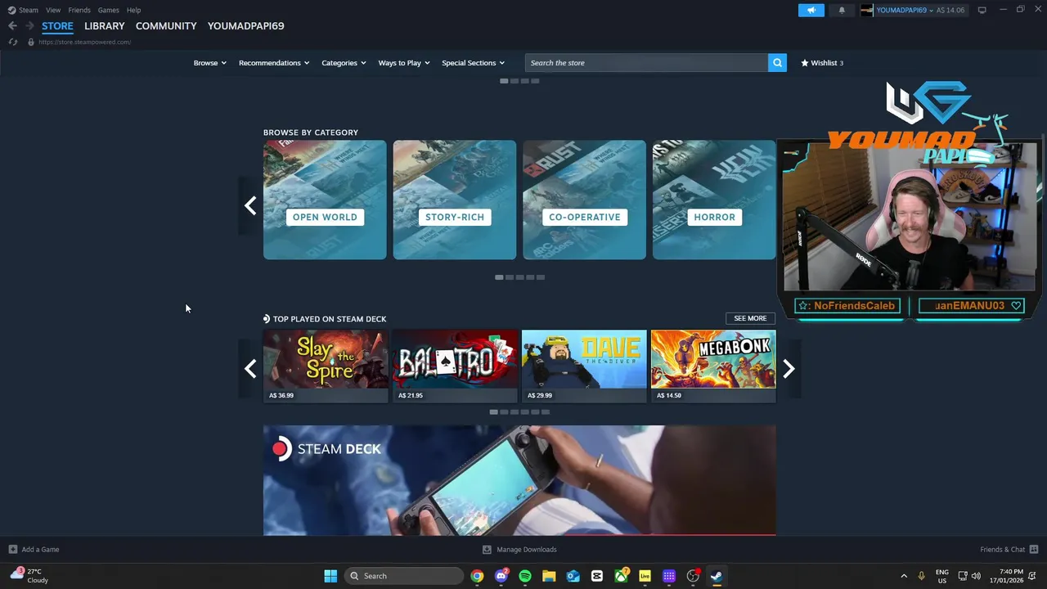This screenshot has height=589, width=1047.
Task: Click the Add a Game label
Action: click(x=40, y=550)
